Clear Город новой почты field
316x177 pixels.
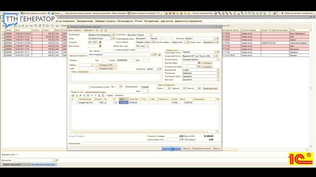tap(218, 52)
